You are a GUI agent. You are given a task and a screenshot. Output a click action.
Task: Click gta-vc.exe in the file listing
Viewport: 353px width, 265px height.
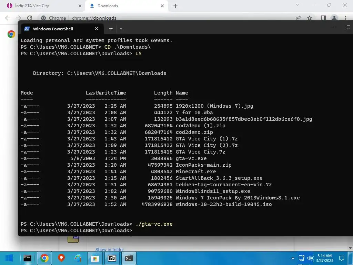pyautogui.click(x=191, y=158)
